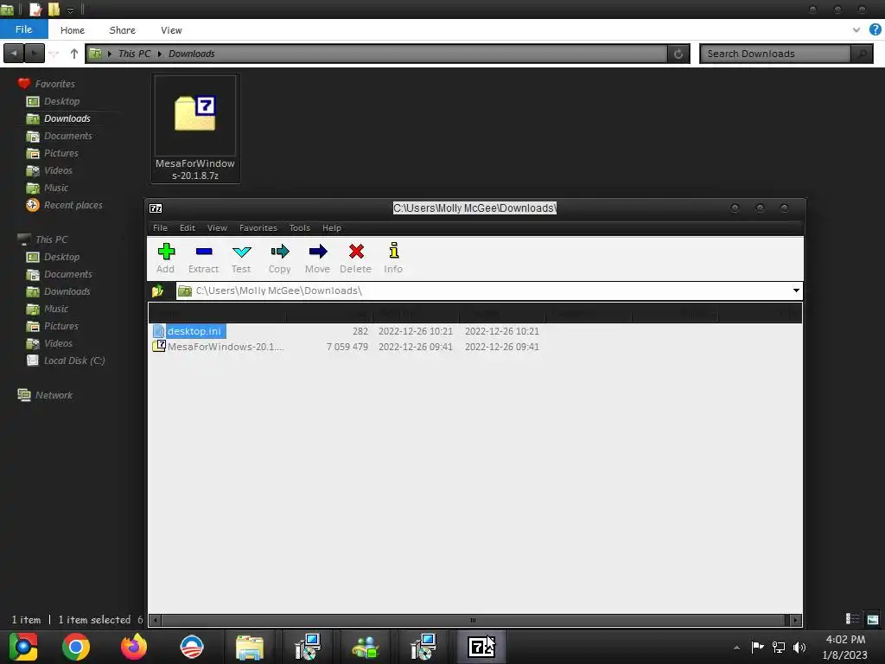Click the 7 059 479 size cell
This screenshot has height=664, width=885.
tap(347, 347)
